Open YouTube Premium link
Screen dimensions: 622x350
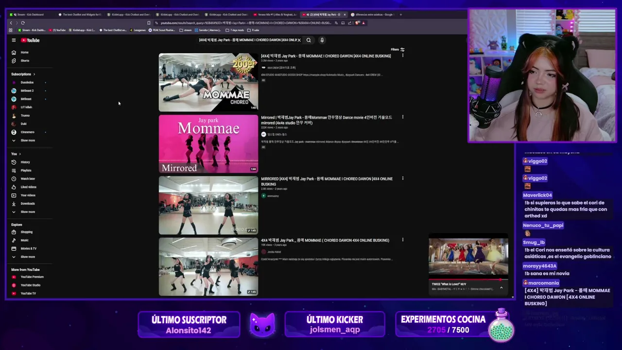28,277
